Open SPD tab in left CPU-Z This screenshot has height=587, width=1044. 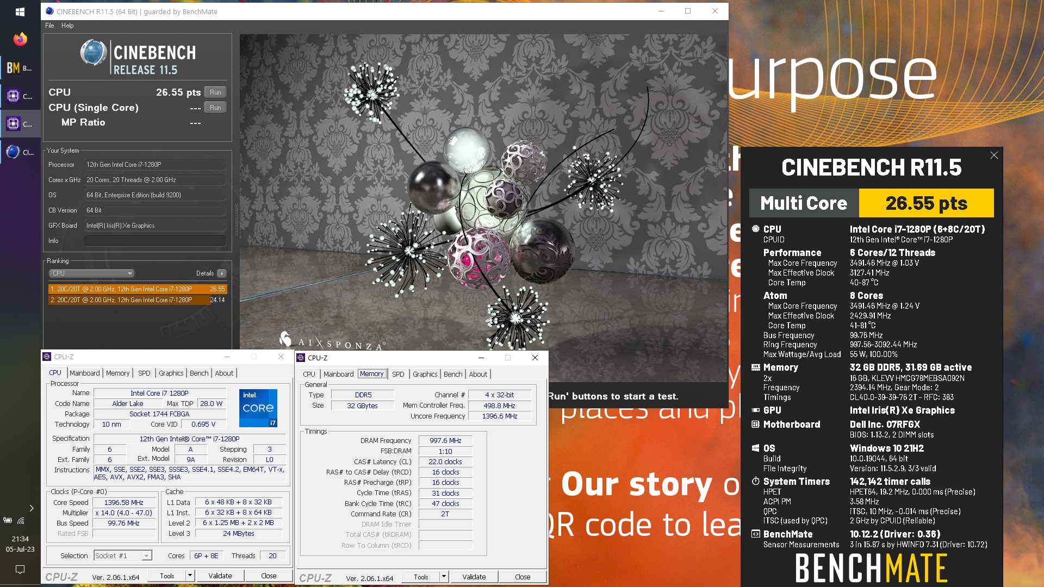[144, 373]
